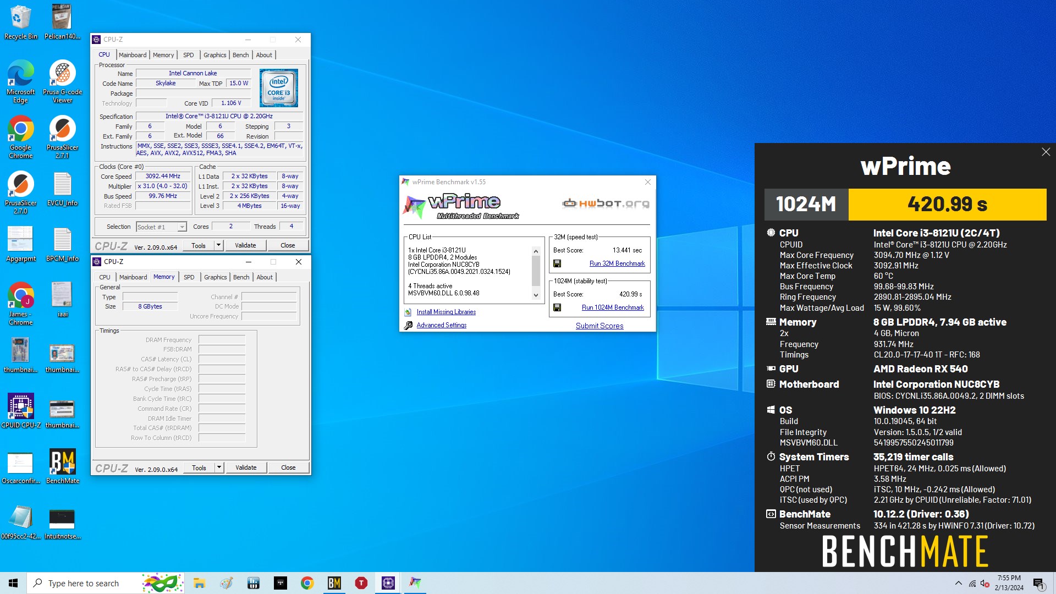Click Tools button in bottom CPU-Z window
The image size is (1056, 594).
(199, 468)
